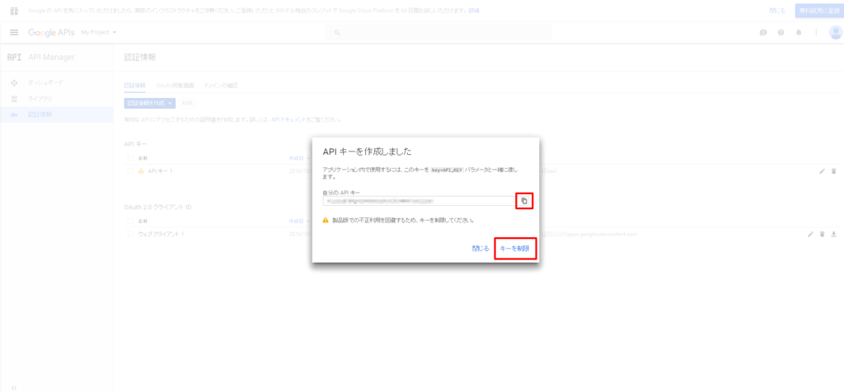Click the dashboard icon in sidebar
Viewport: 844px width, 392px height.
click(x=14, y=83)
